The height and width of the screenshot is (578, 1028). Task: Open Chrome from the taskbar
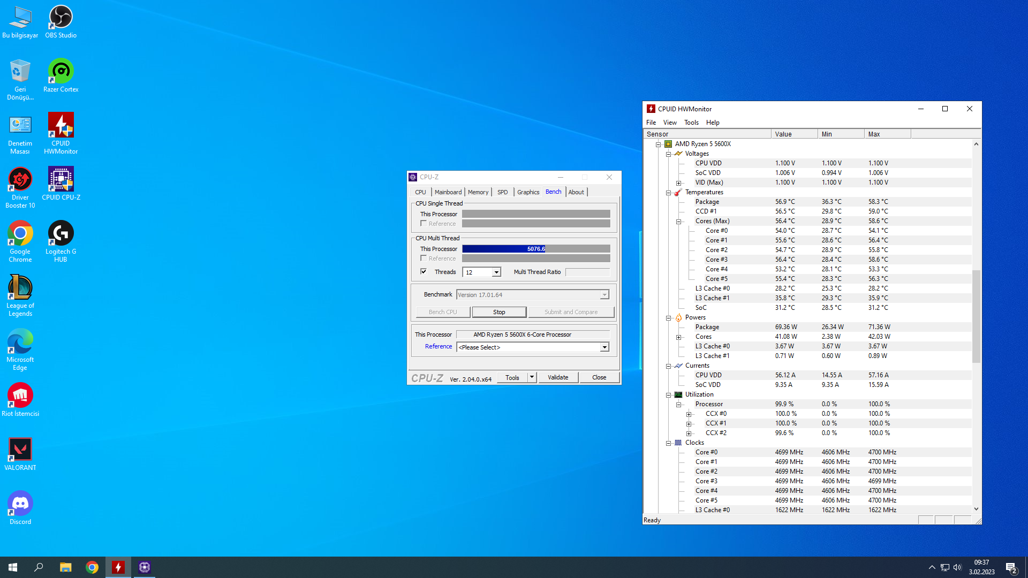(92, 567)
